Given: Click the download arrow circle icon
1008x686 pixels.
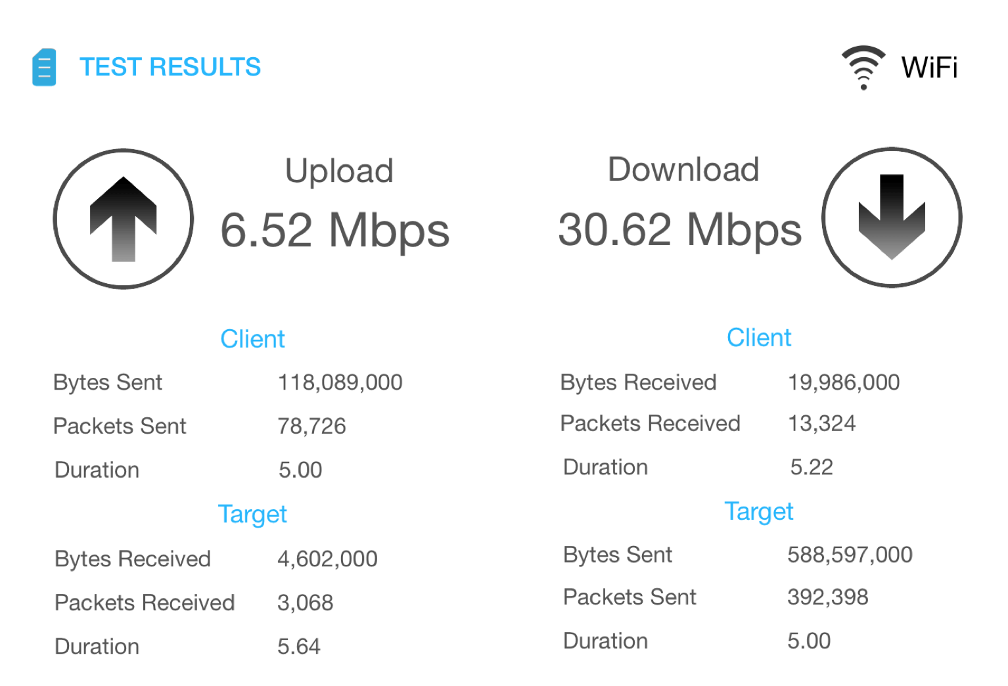Looking at the screenshot, I should [x=892, y=217].
